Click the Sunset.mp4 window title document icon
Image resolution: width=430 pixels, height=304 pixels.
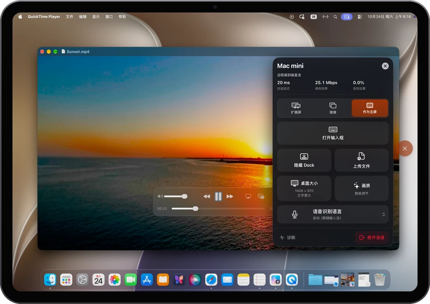(63, 51)
